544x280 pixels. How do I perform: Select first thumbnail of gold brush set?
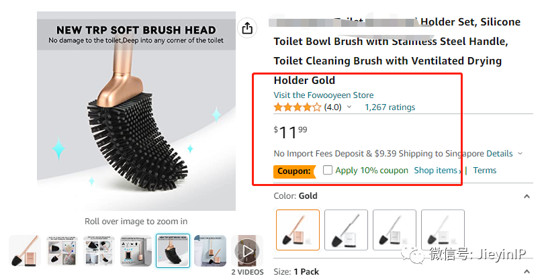(24, 251)
